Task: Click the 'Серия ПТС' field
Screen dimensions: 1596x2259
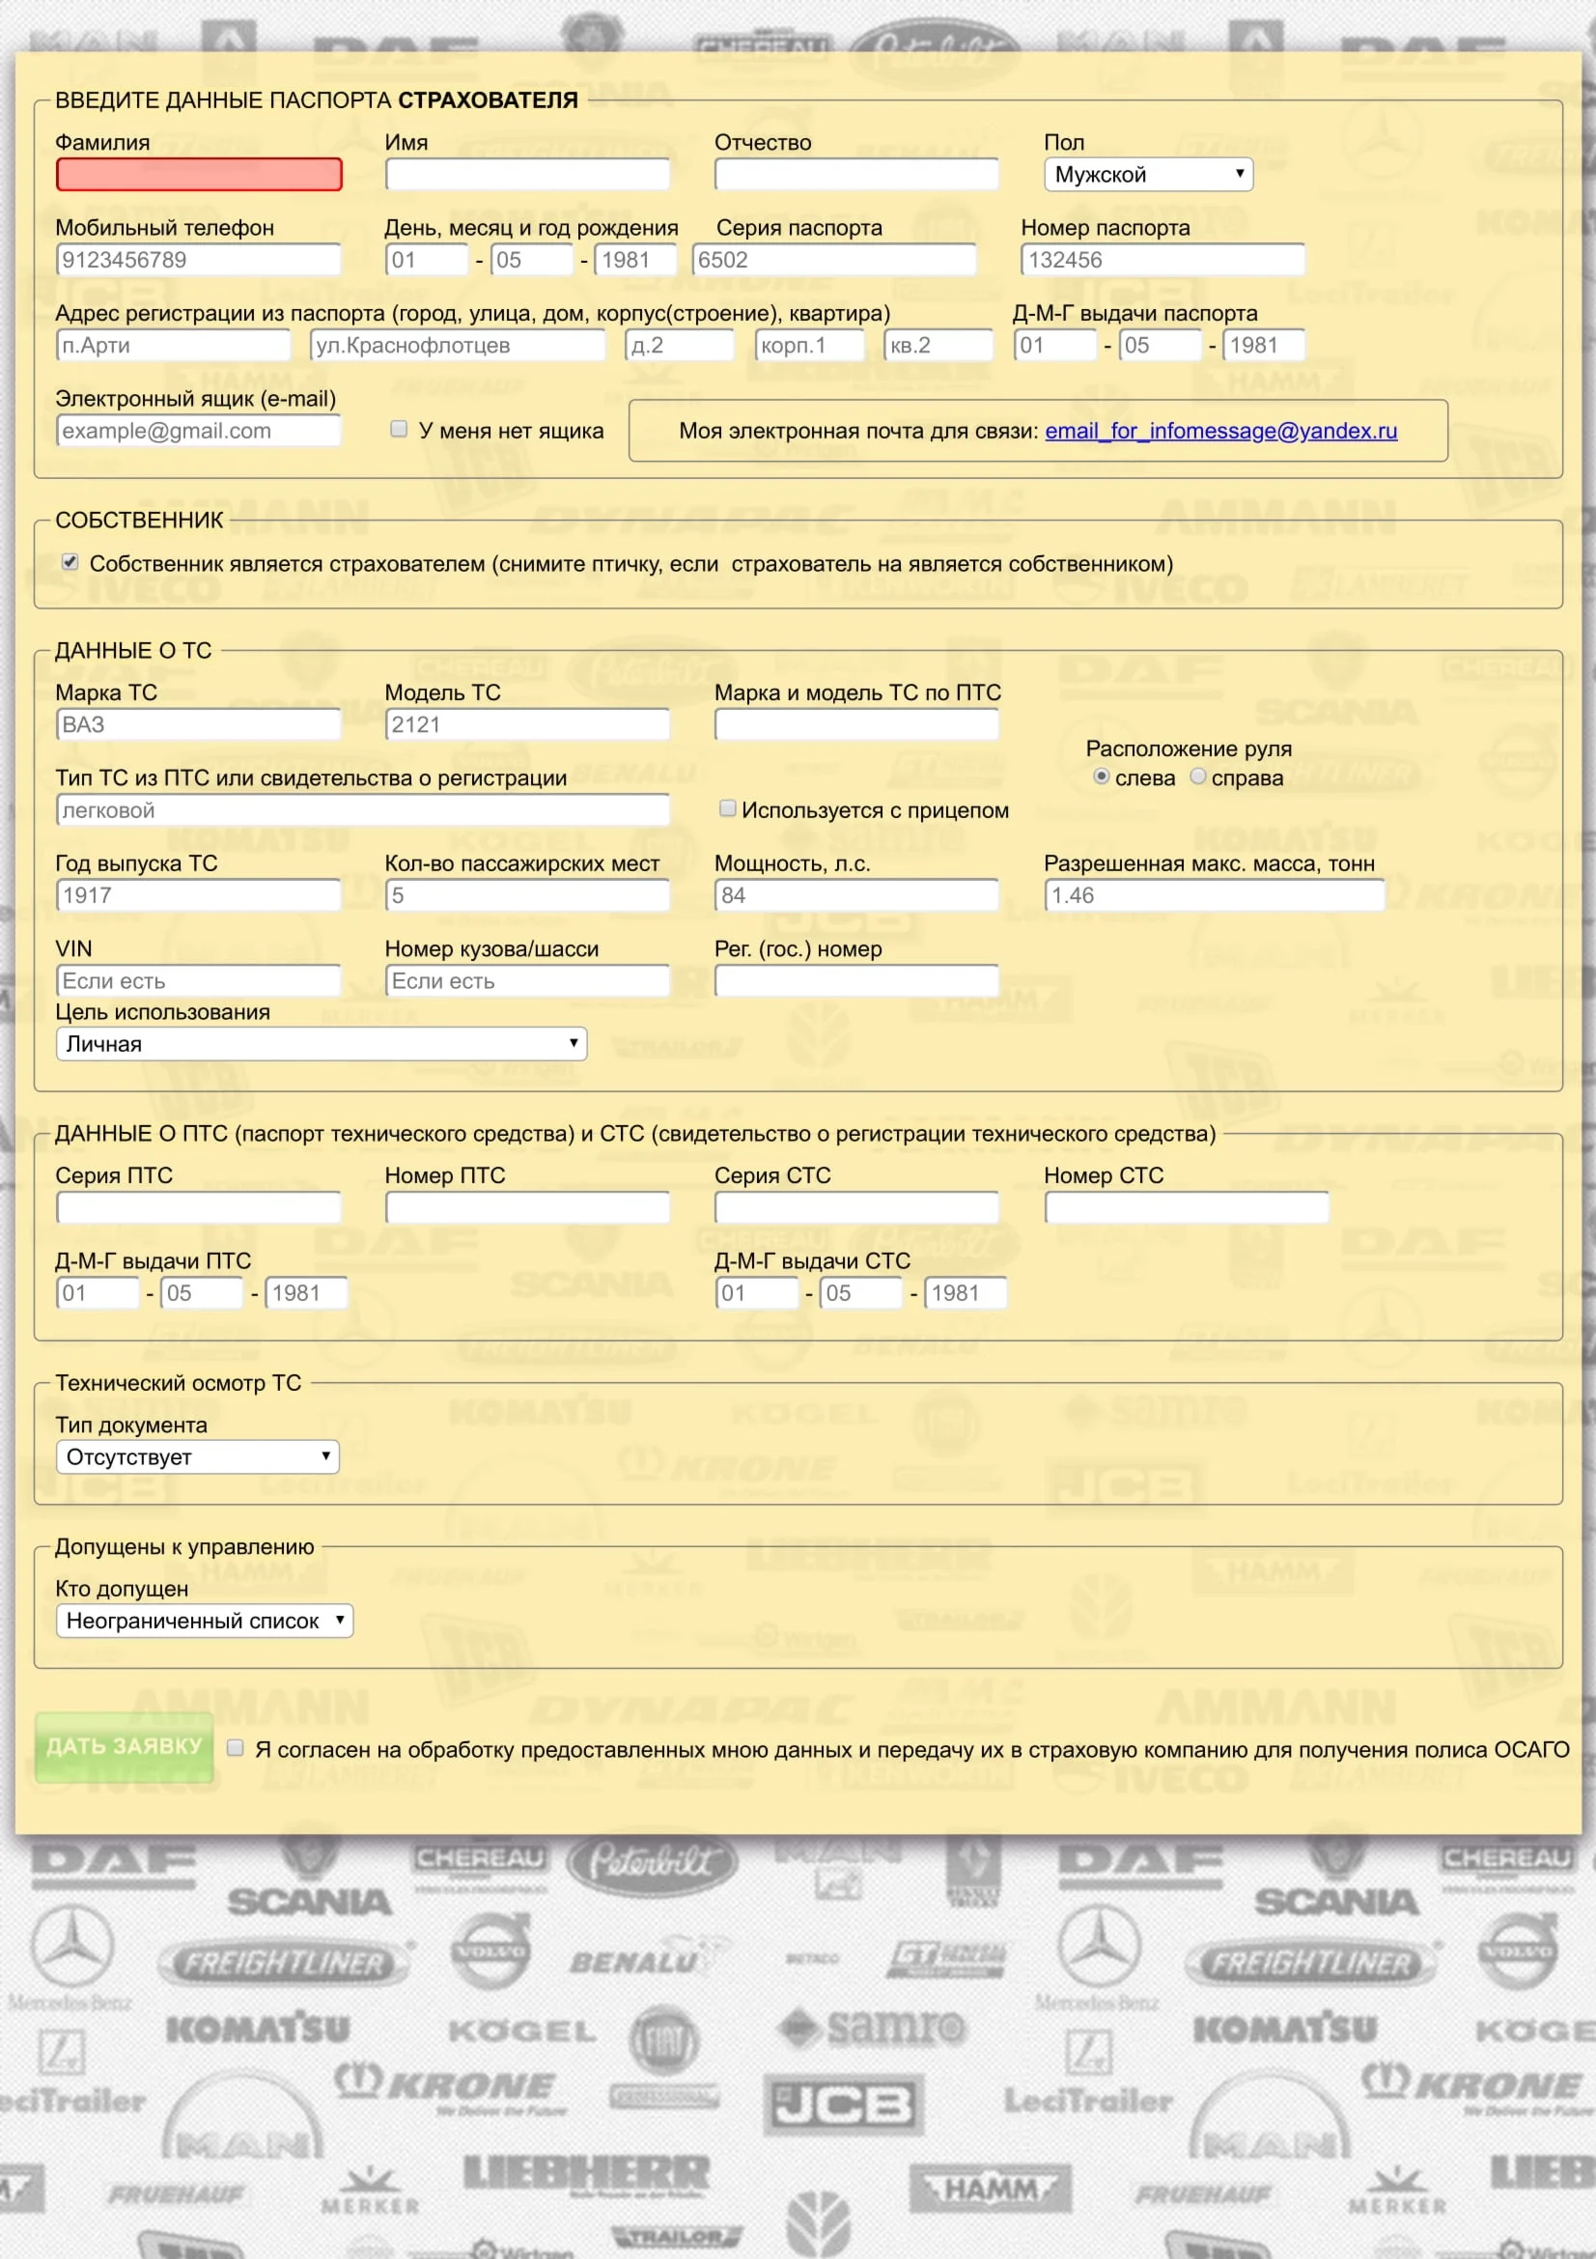Action: point(199,1207)
